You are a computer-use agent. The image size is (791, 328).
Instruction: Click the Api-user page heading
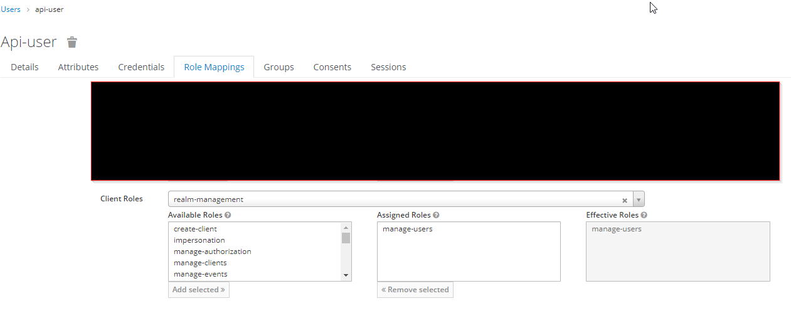click(29, 42)
